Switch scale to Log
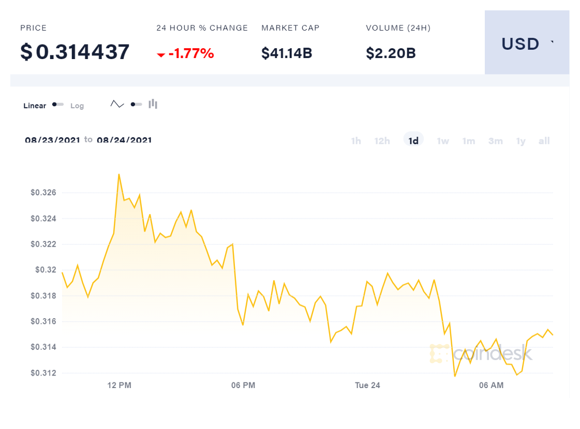The image size is (580, 429). click(77, 106)
